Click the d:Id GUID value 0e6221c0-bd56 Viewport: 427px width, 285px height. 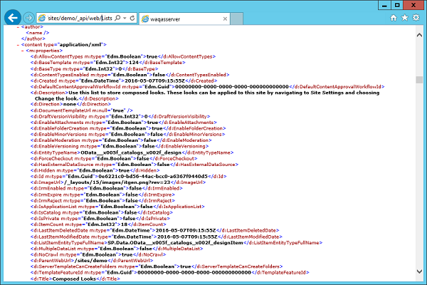click(x=153, y=177)
